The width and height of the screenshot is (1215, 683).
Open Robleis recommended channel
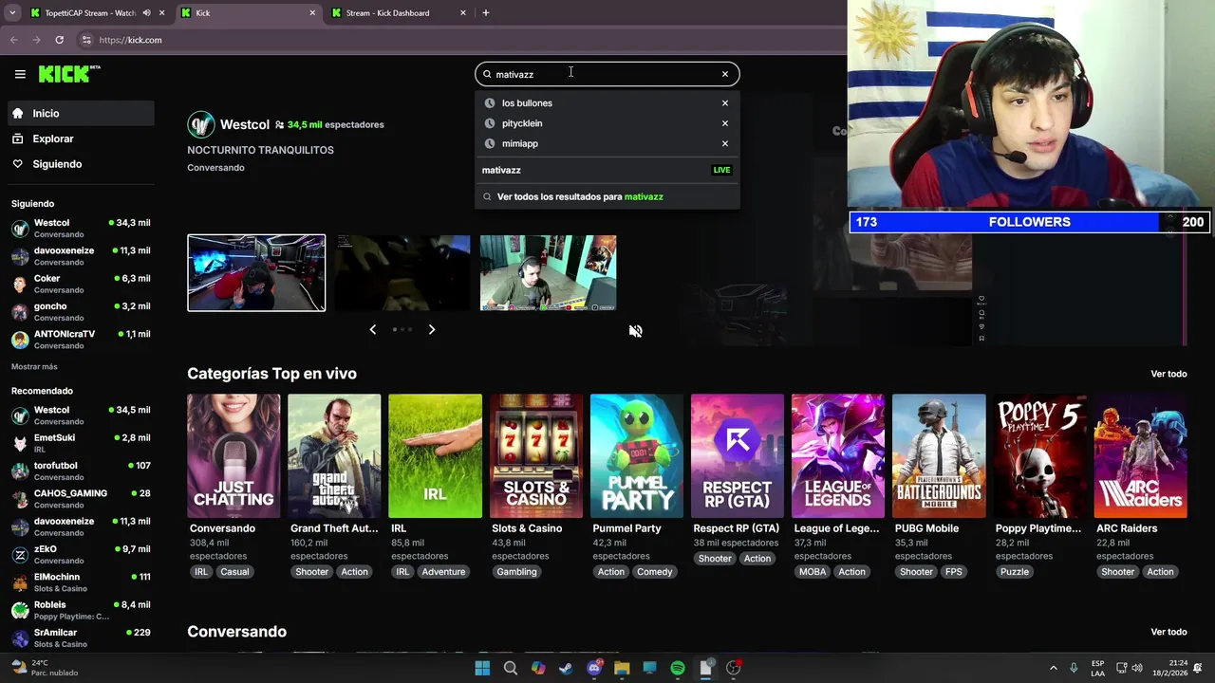81,610
